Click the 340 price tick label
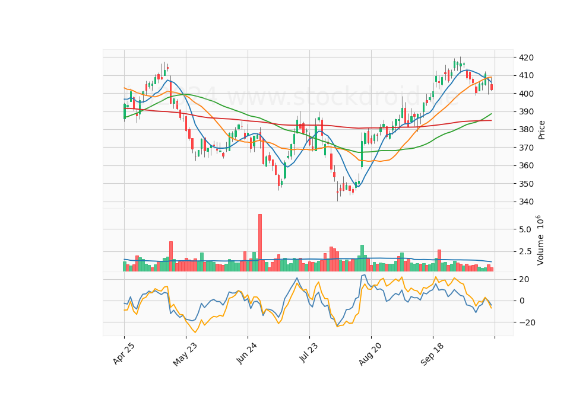The height and width of the screenshot is (409, 570). click(527, 202)
